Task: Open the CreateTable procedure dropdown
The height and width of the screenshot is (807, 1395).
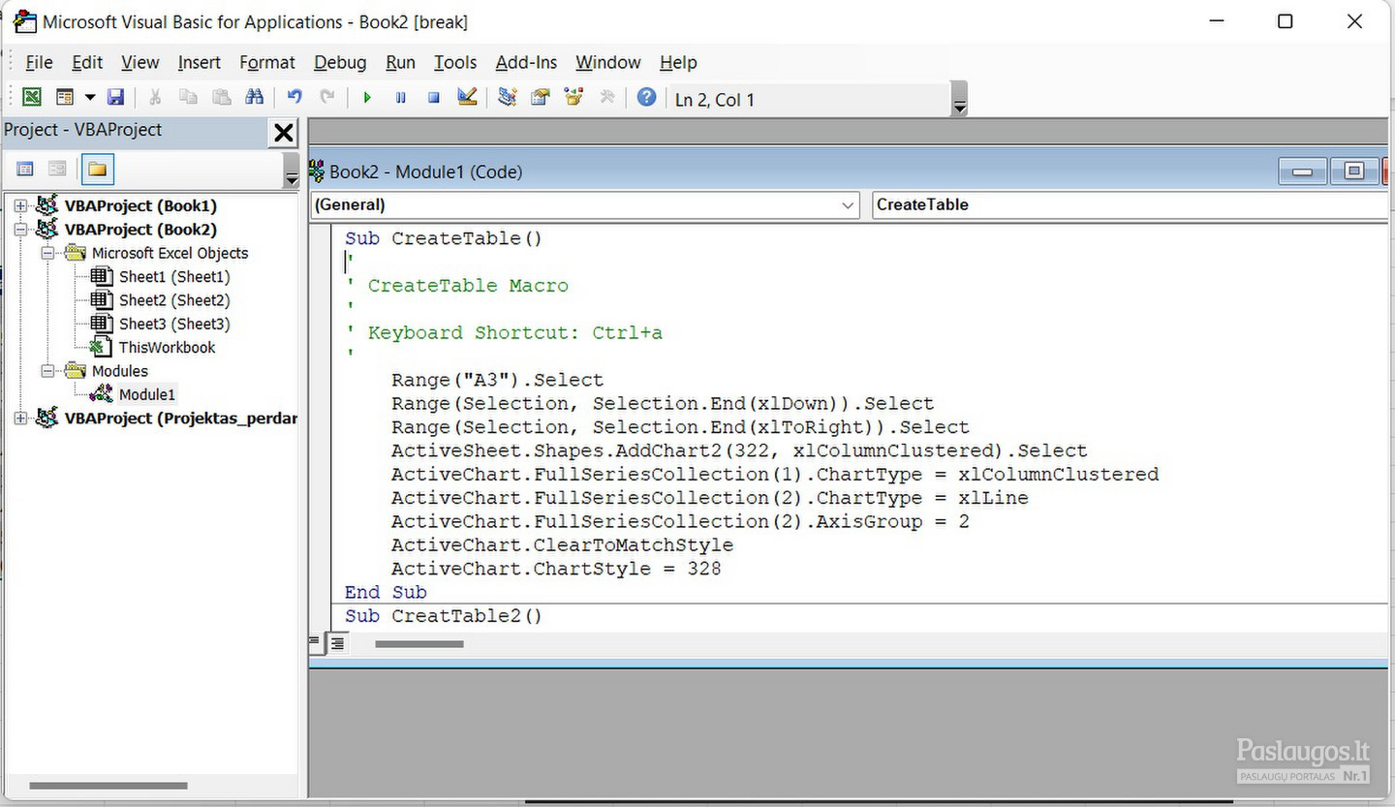Action: (1130, 204)
